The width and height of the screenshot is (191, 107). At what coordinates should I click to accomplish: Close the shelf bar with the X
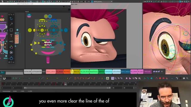[x=162, y=72]
